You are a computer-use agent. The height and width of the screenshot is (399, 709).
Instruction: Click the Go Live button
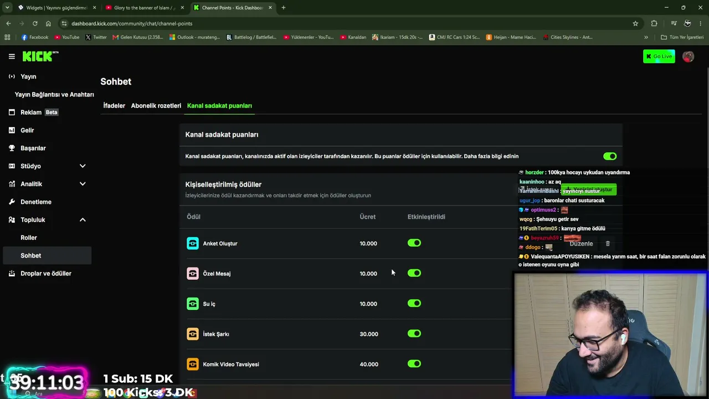pyautogui.click(x=659, y=56)
